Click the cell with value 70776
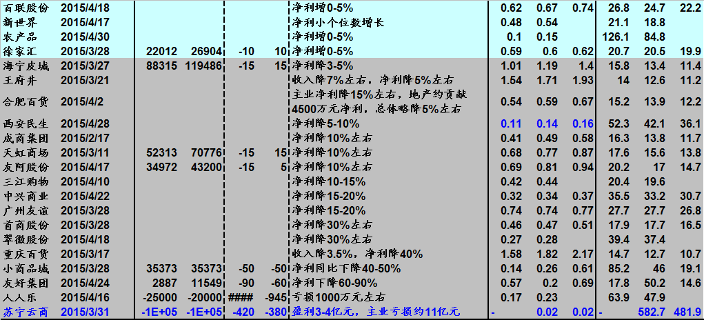 coord(207,152)
